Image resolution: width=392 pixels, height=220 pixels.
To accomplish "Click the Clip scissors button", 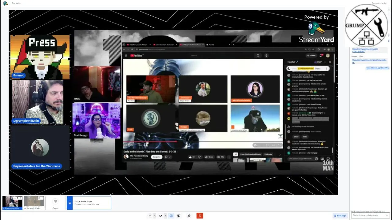I will 221,157.
